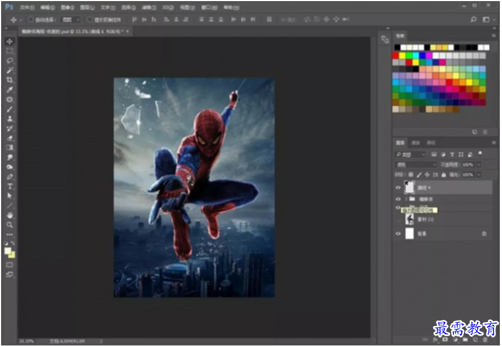Viewport: 502px width, 346px height.
Task: Select the Crop tool
Action: click(x=9, y=80)
